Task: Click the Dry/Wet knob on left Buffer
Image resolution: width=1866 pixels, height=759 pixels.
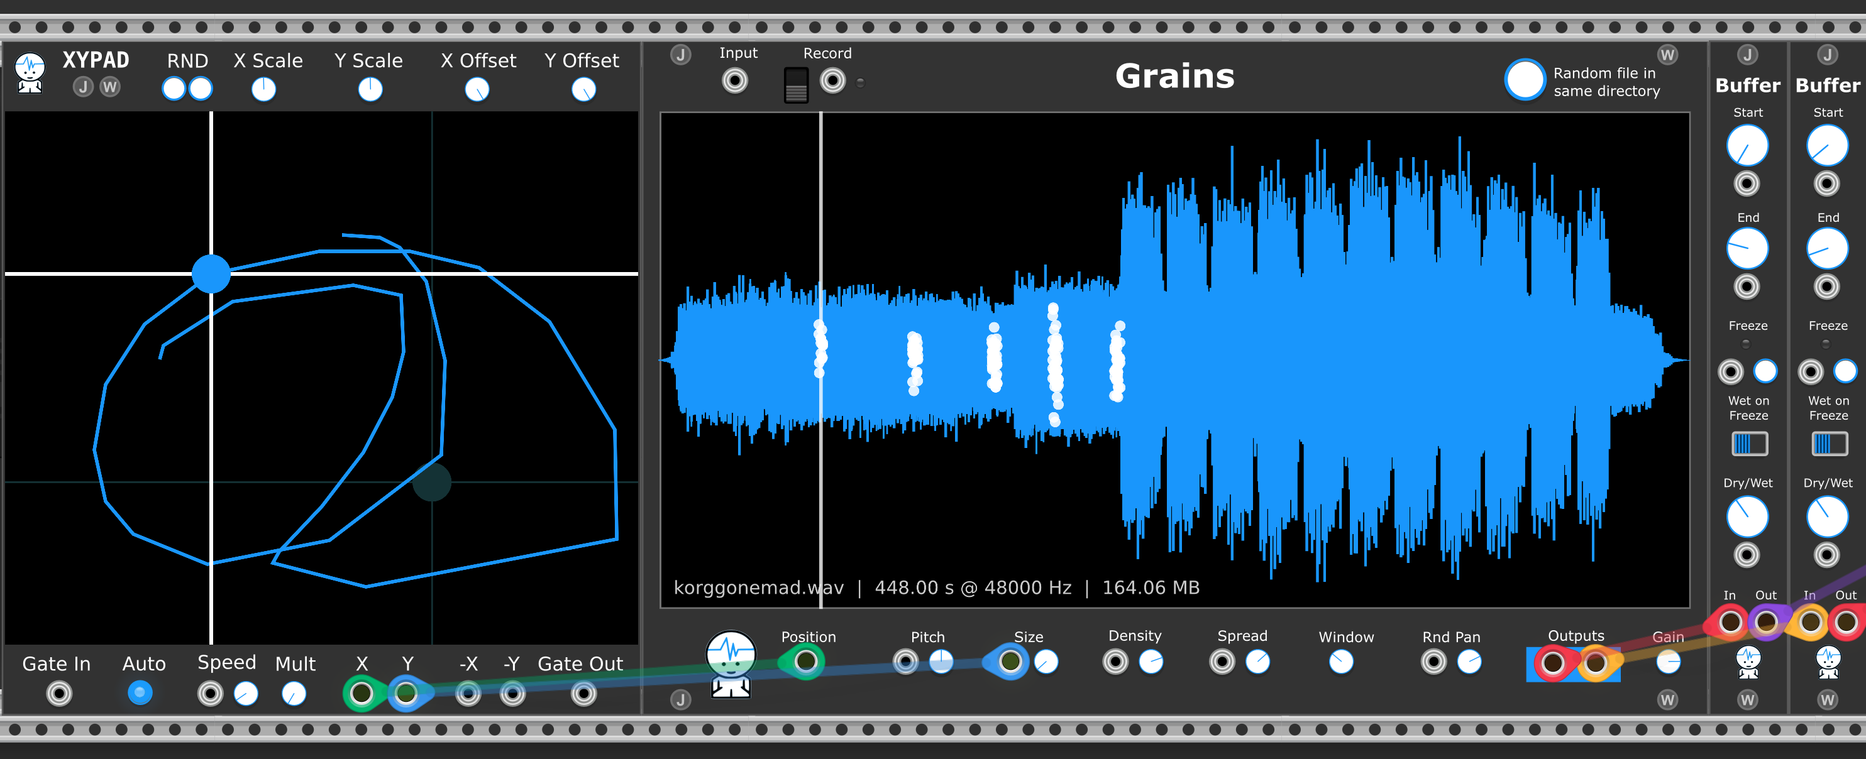Action: coord(1747,516)
